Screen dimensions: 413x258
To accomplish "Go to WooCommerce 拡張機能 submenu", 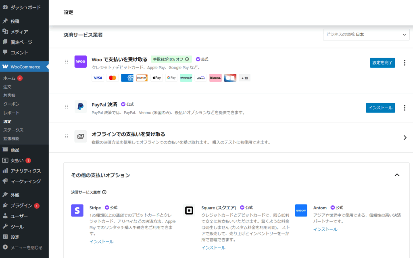I will pyautogui.click(x=11, y=139).
